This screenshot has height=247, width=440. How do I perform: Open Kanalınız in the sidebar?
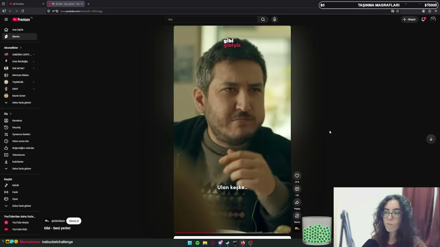(19, 120)
